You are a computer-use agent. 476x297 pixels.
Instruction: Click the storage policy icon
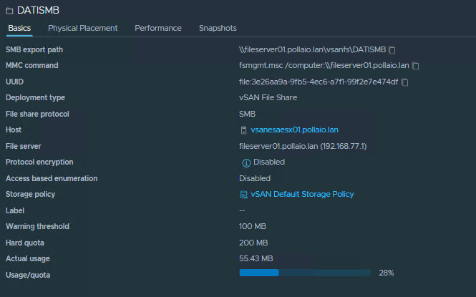[243, 195]
